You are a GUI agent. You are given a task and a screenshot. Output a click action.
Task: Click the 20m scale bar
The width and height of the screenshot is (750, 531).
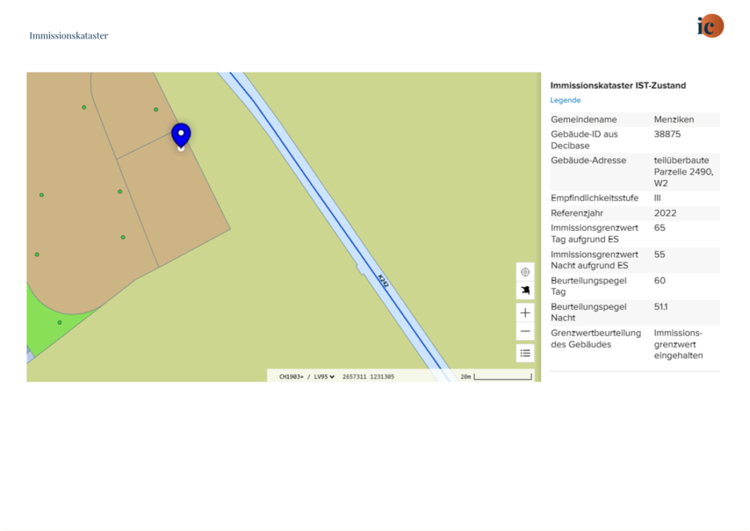coord(496,377)
